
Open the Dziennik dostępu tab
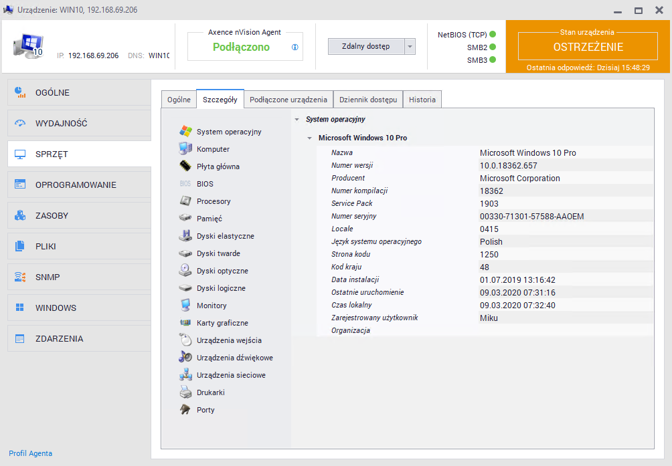(368, 100)
